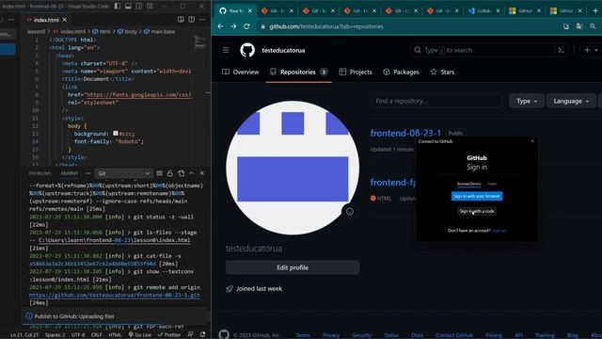Open GitHub hamburger navigation menu
This screenshot has height=339, width=602.
click(226, 50)
